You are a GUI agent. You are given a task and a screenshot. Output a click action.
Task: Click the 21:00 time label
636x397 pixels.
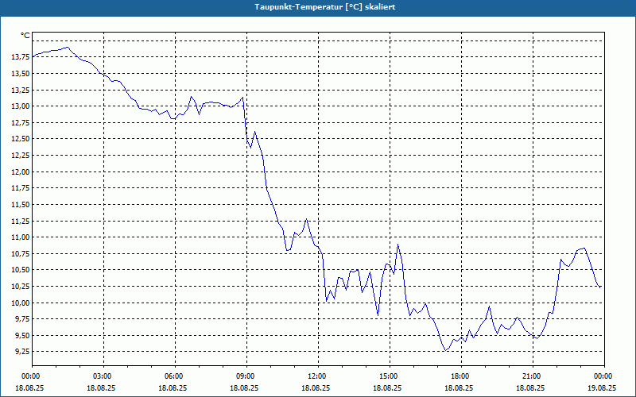coord(533,376)
